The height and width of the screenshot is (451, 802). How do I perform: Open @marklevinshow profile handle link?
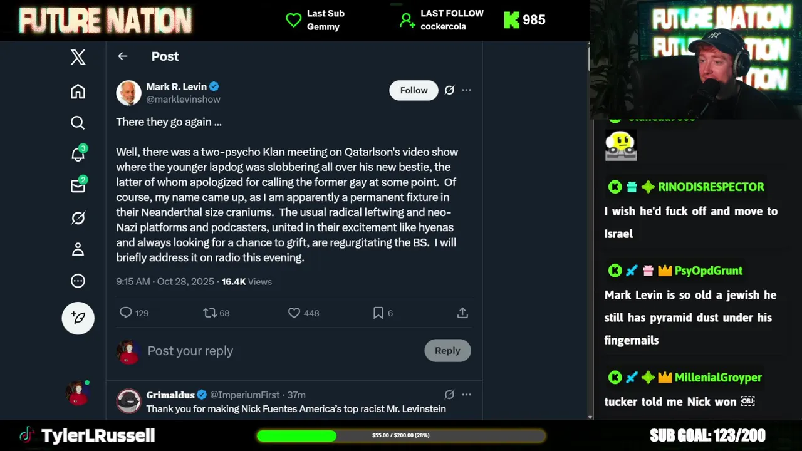click(x=183, y=100)
